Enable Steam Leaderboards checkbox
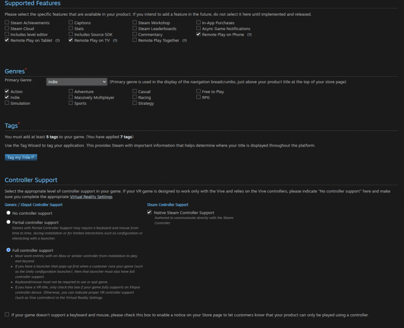Screen dimensions: 404x328 coord(135,29)
